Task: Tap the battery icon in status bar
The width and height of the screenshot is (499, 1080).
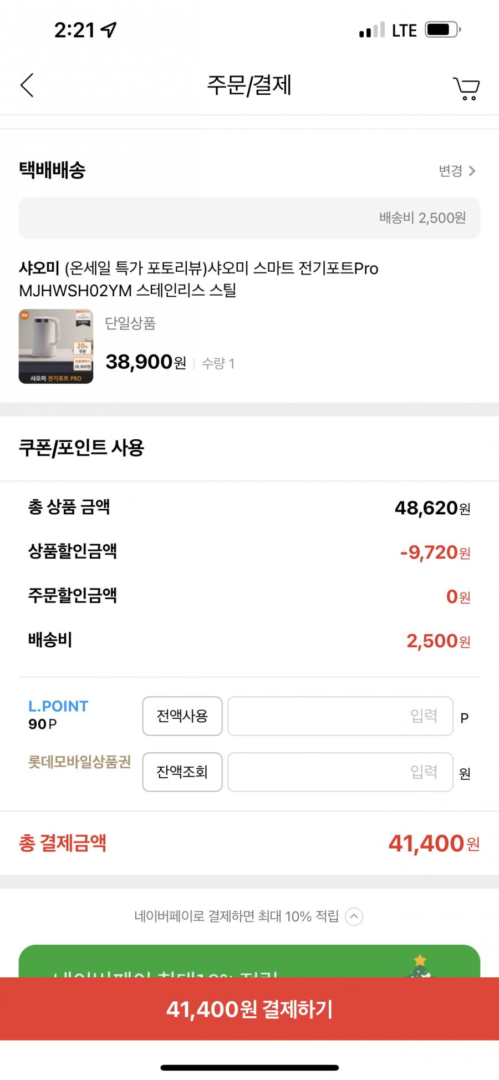Action: point(443,30)
